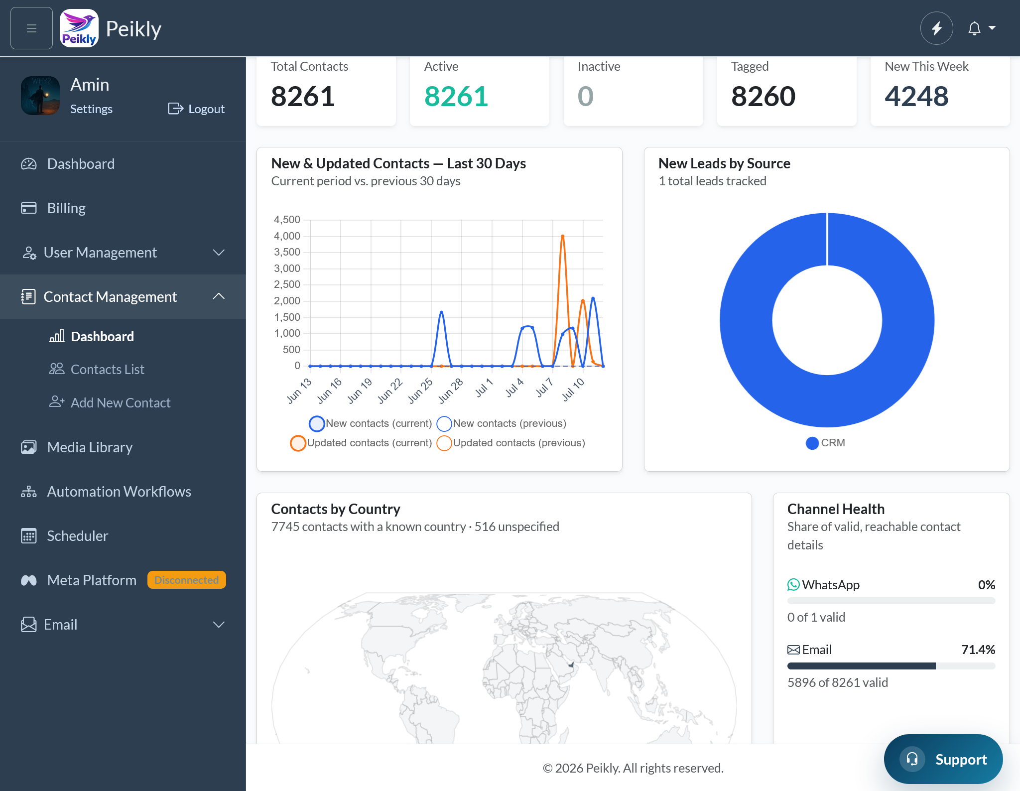Open Settings under Amin
The image size is (1020, 791).
91,109
